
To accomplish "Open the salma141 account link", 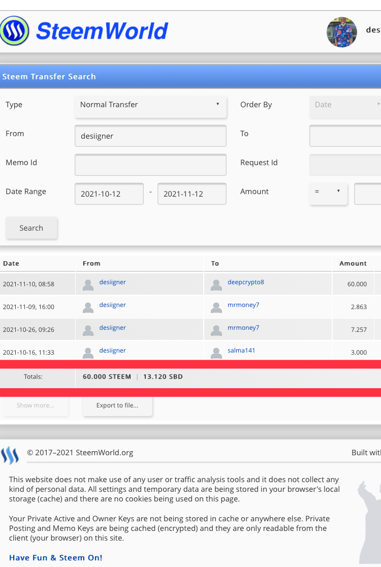I will click(241, 351).
